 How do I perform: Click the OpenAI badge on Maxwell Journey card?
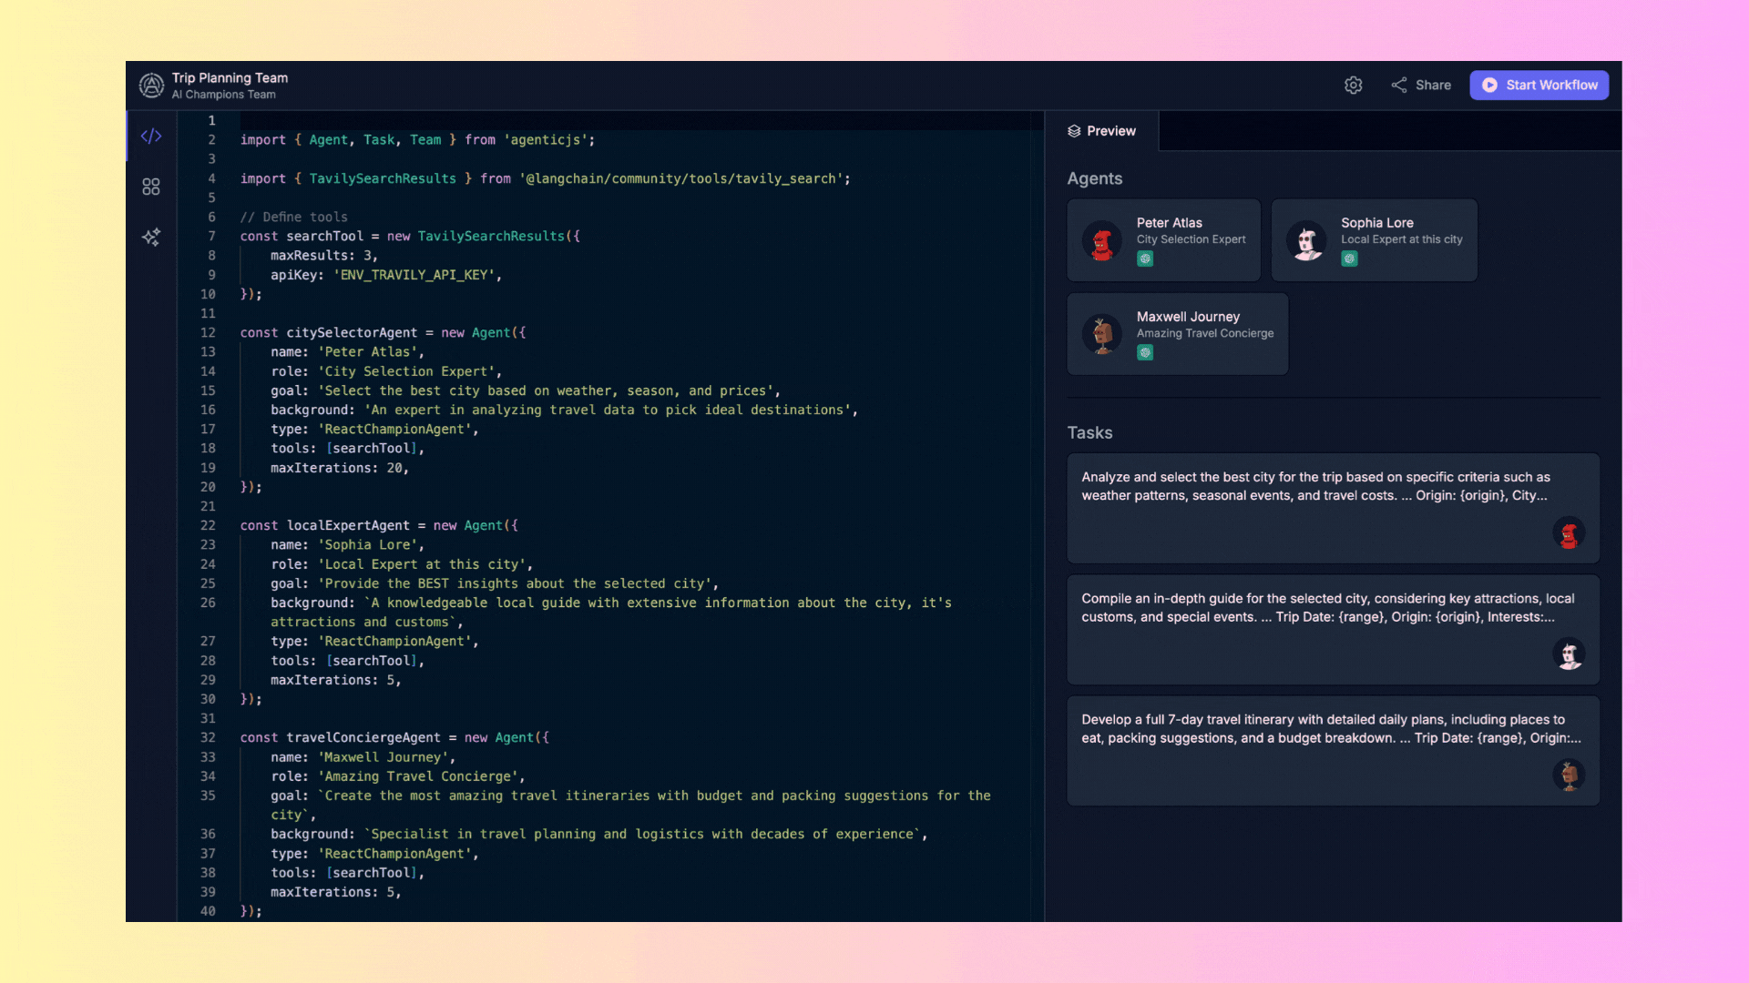tap(1145, 352)
